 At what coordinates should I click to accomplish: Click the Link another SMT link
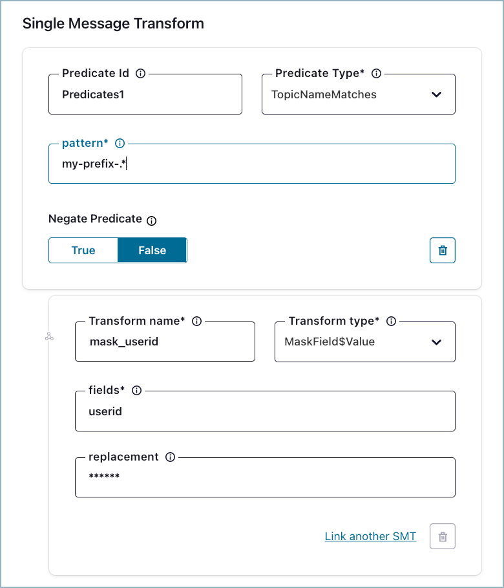pos(370,536)
